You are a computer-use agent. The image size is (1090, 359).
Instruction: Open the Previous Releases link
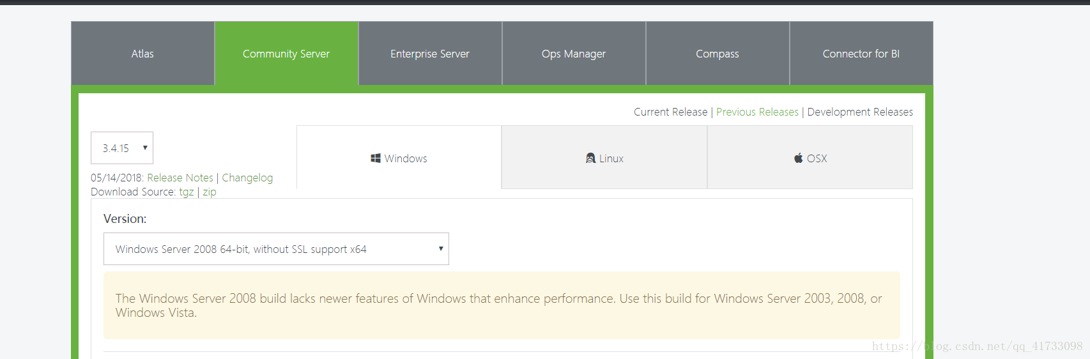(757, 112)
